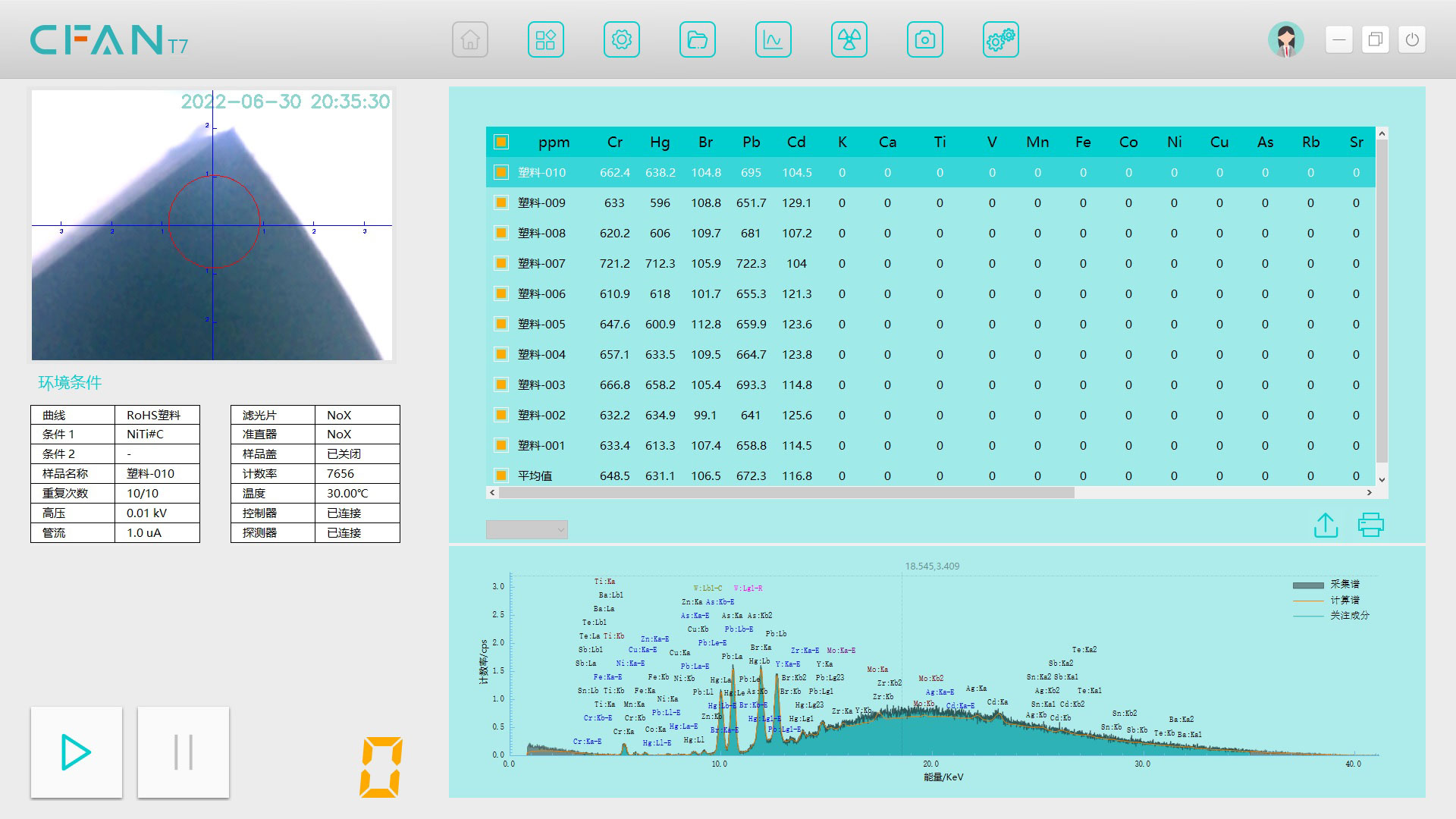Click the 环境条件 heading
1456x819 pixels.
click(x=70, y=383)
